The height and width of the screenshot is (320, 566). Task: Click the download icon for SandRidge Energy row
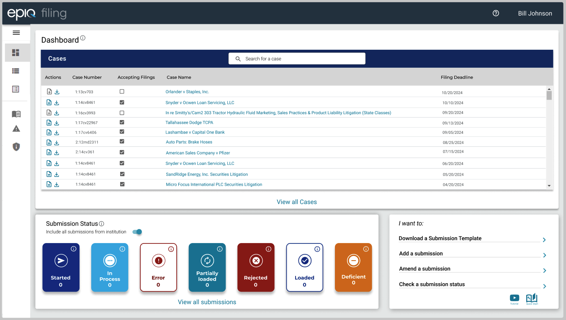pyautogui.click(x=57, y=174)
